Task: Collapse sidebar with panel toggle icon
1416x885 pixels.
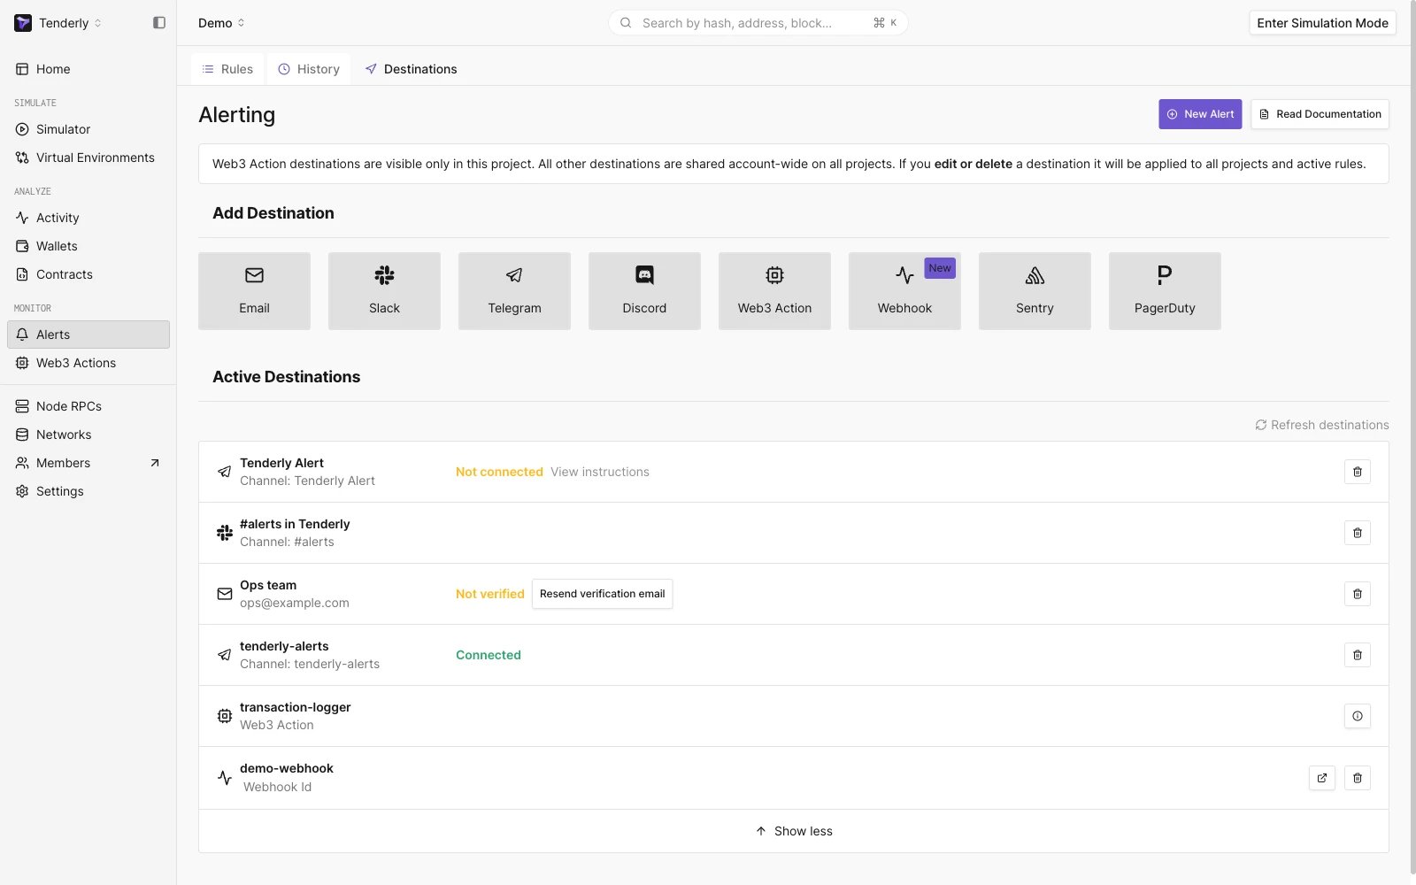Action: click(159, 23)
